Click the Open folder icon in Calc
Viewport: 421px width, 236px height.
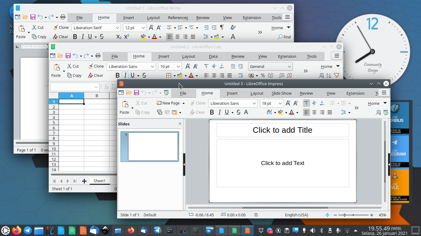pos(60,56)
